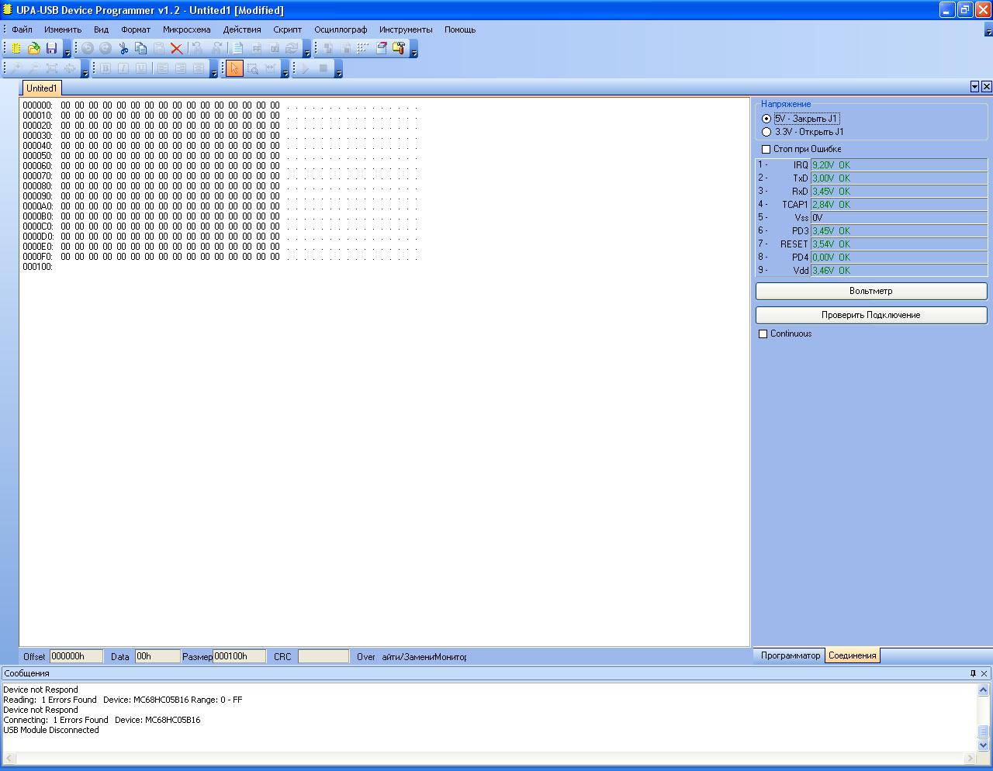The height and width of the screenshot is (771, 993).
Task: Select the zoom region magnifier tool
Action: (252, 68)
